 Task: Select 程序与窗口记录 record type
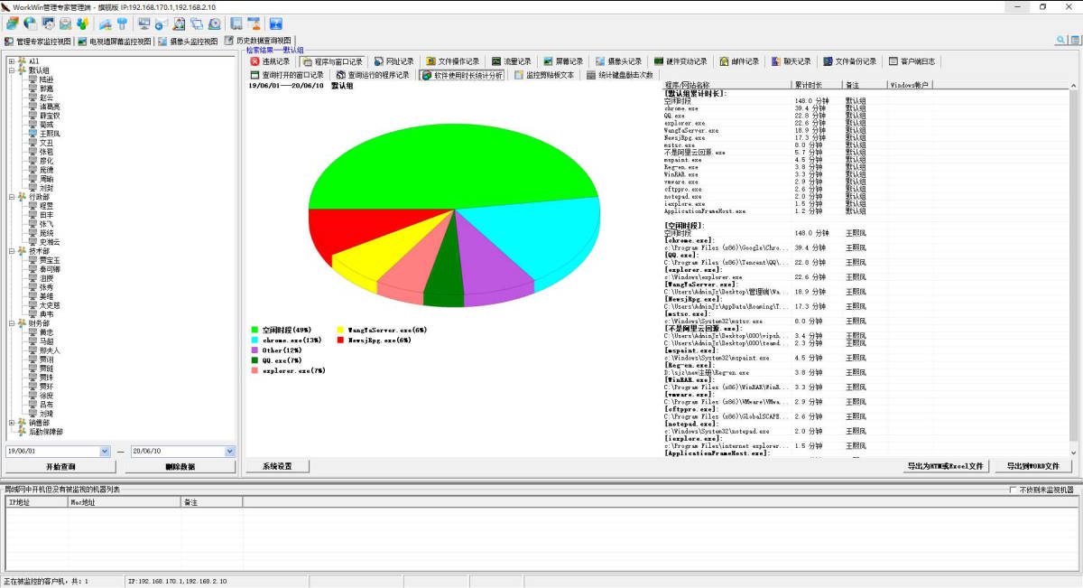coord(332,61)
